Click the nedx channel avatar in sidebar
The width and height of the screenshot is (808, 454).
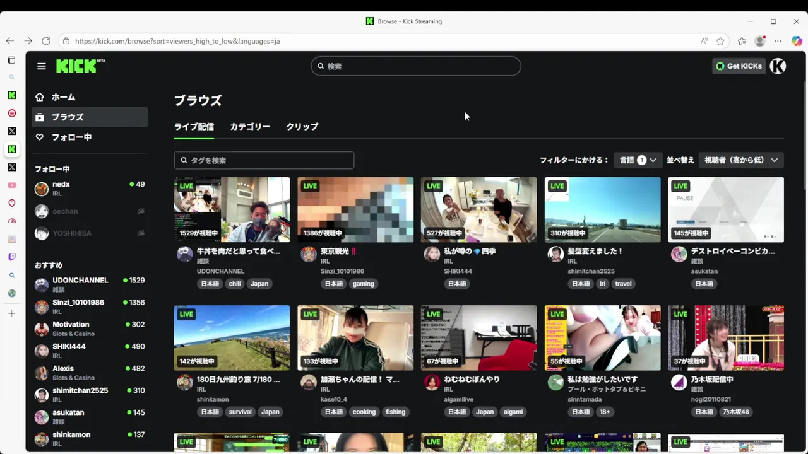coord(41,189)
